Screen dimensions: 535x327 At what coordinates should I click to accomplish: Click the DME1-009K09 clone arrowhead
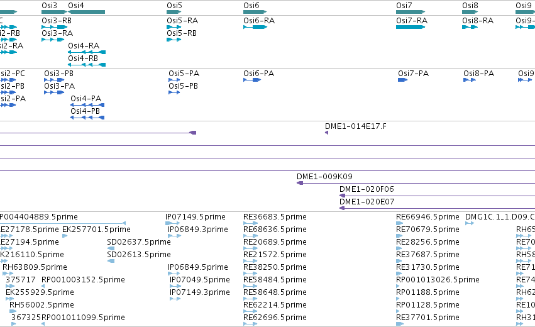300,183
